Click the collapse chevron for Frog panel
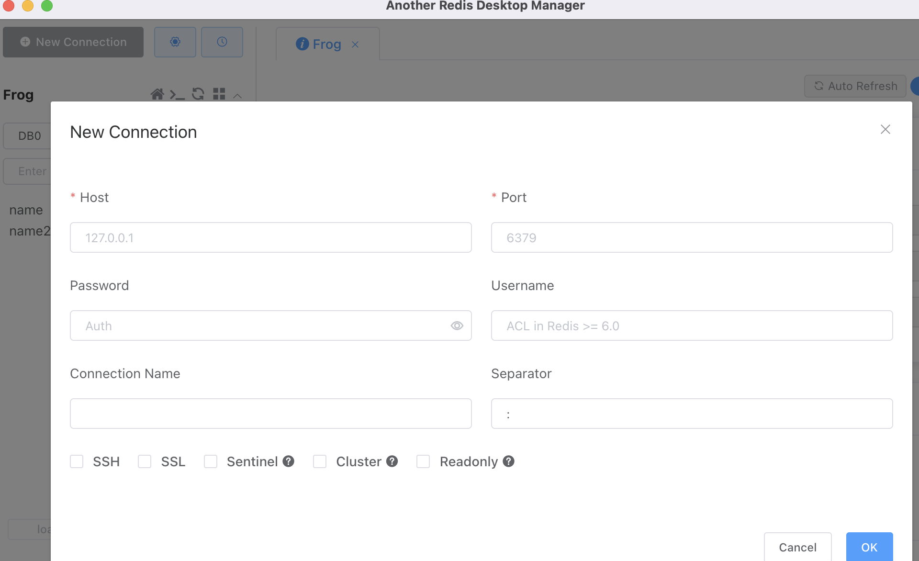The height and width of the screenshot is (561, 919). point(240,93)
